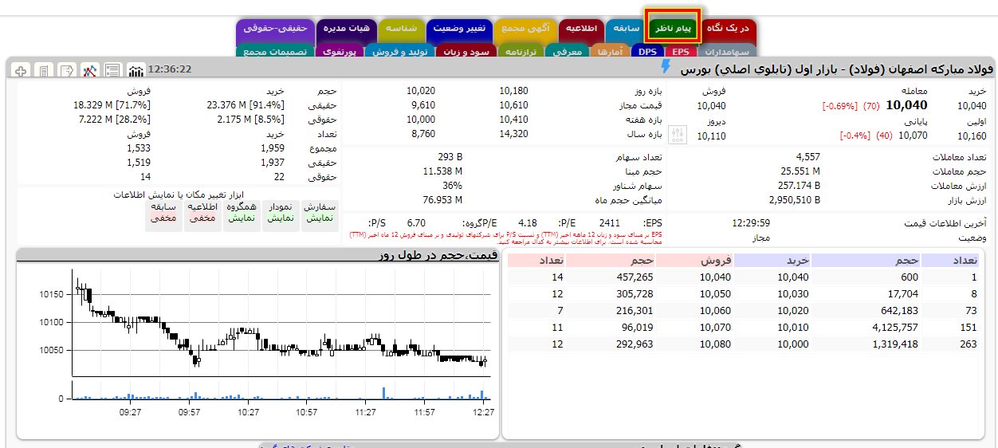Click the monthly average volume 76.953 M

(x=442, y=200)
